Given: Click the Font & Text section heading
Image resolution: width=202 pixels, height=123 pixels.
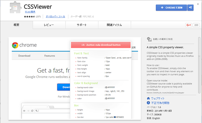Looking at the screenshot, I should click(81, 53).
